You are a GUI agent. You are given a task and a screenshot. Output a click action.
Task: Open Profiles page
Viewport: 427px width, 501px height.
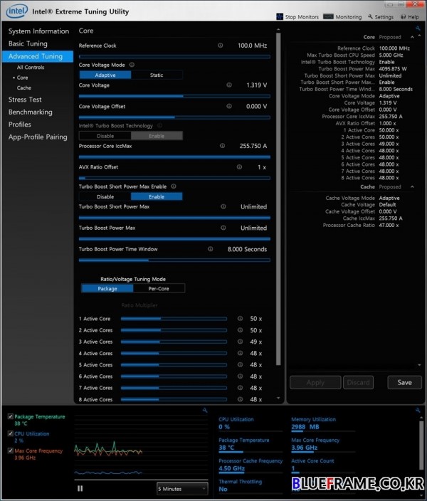[20, 125]
